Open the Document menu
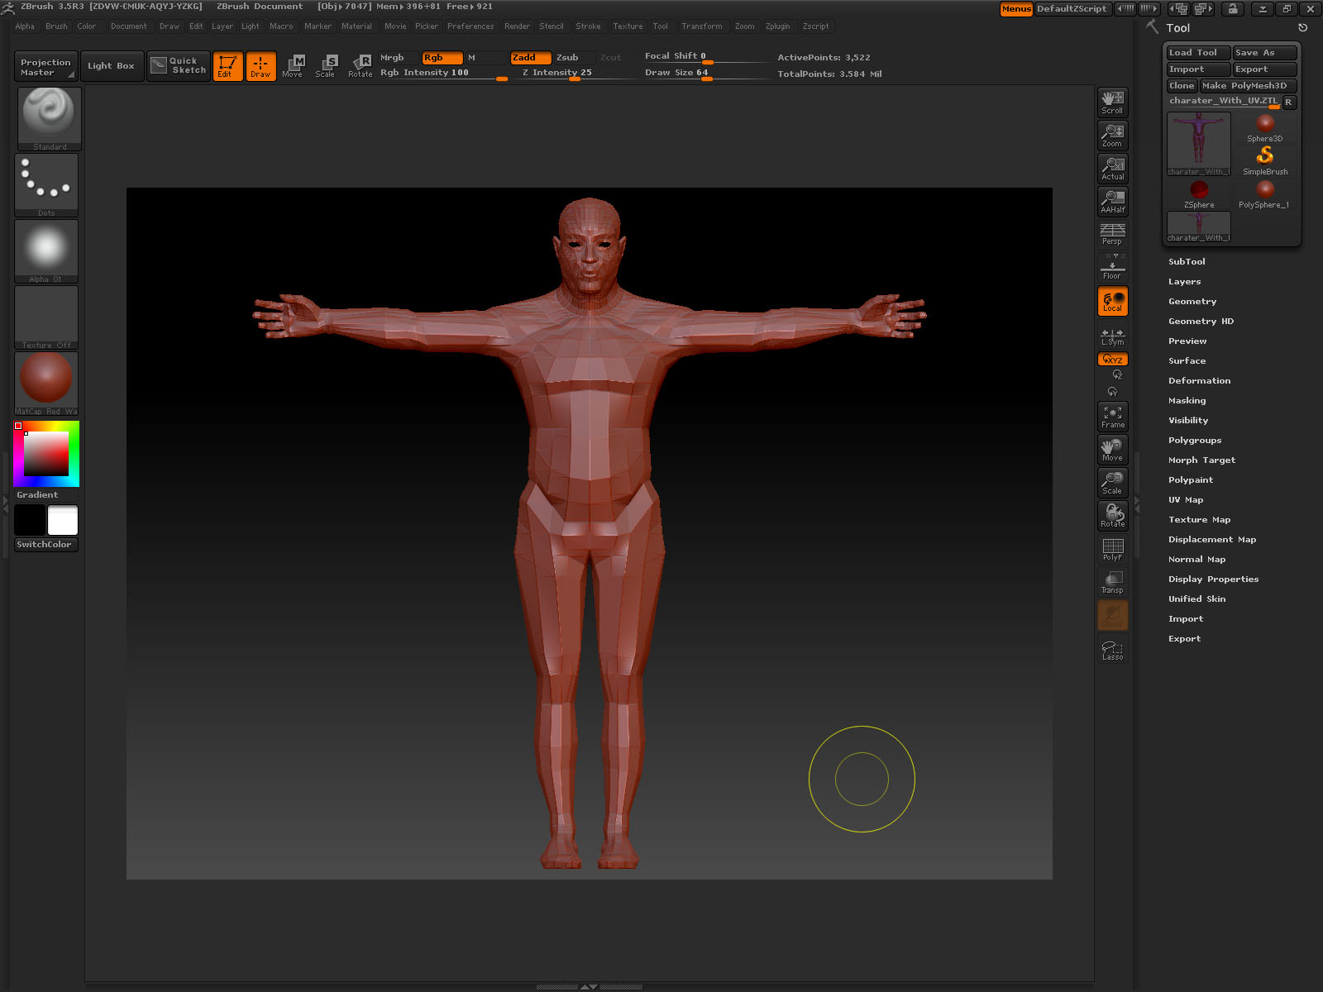The height and width of the screenshot is (992, 1323). pyautogui.click(x=129, y=26)
